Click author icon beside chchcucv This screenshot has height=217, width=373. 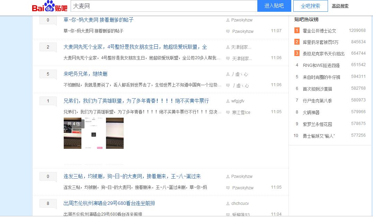[x=228, y=204]
